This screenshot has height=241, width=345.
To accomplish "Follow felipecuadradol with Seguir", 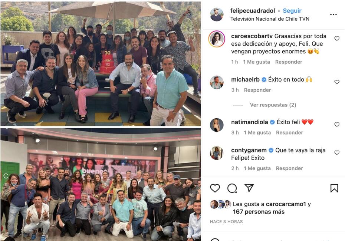I will tap(292, 11).
